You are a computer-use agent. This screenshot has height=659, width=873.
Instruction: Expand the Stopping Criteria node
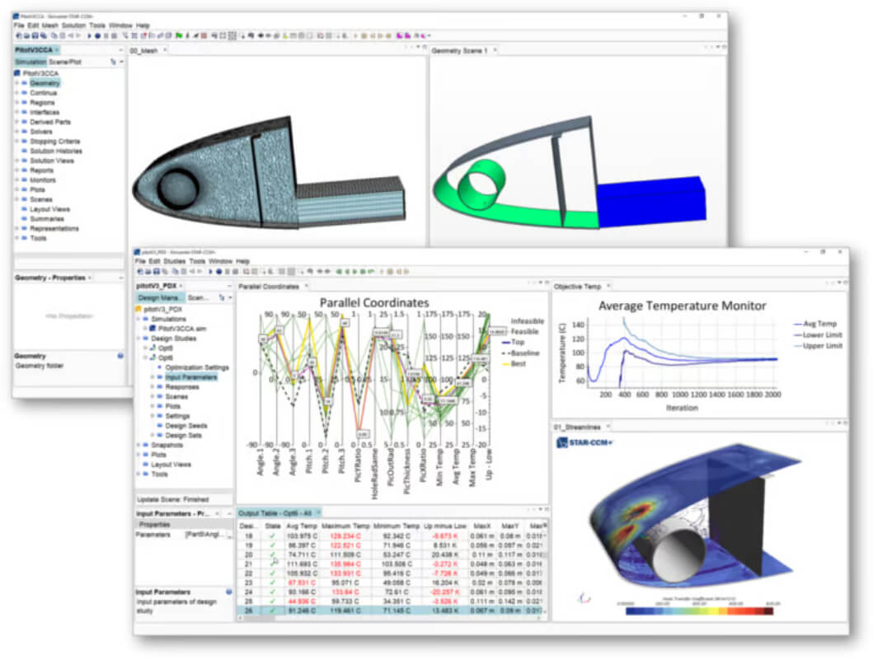tap(16, 141)
